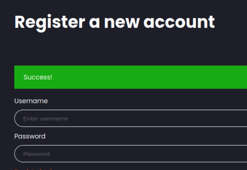Select the "Enter username" placeholder text

click(x=45, y=119)
